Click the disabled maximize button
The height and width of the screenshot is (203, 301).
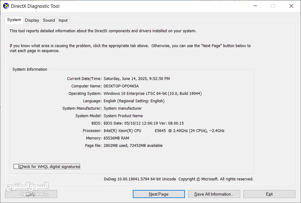click(x=273, y=6)
